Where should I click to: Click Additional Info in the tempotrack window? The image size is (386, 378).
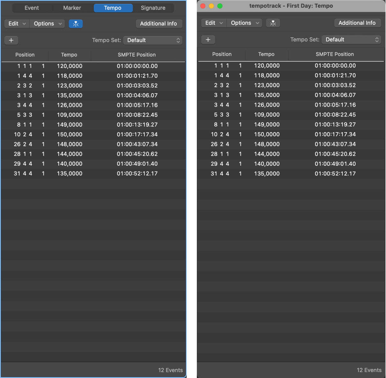[x=357, y=23]
